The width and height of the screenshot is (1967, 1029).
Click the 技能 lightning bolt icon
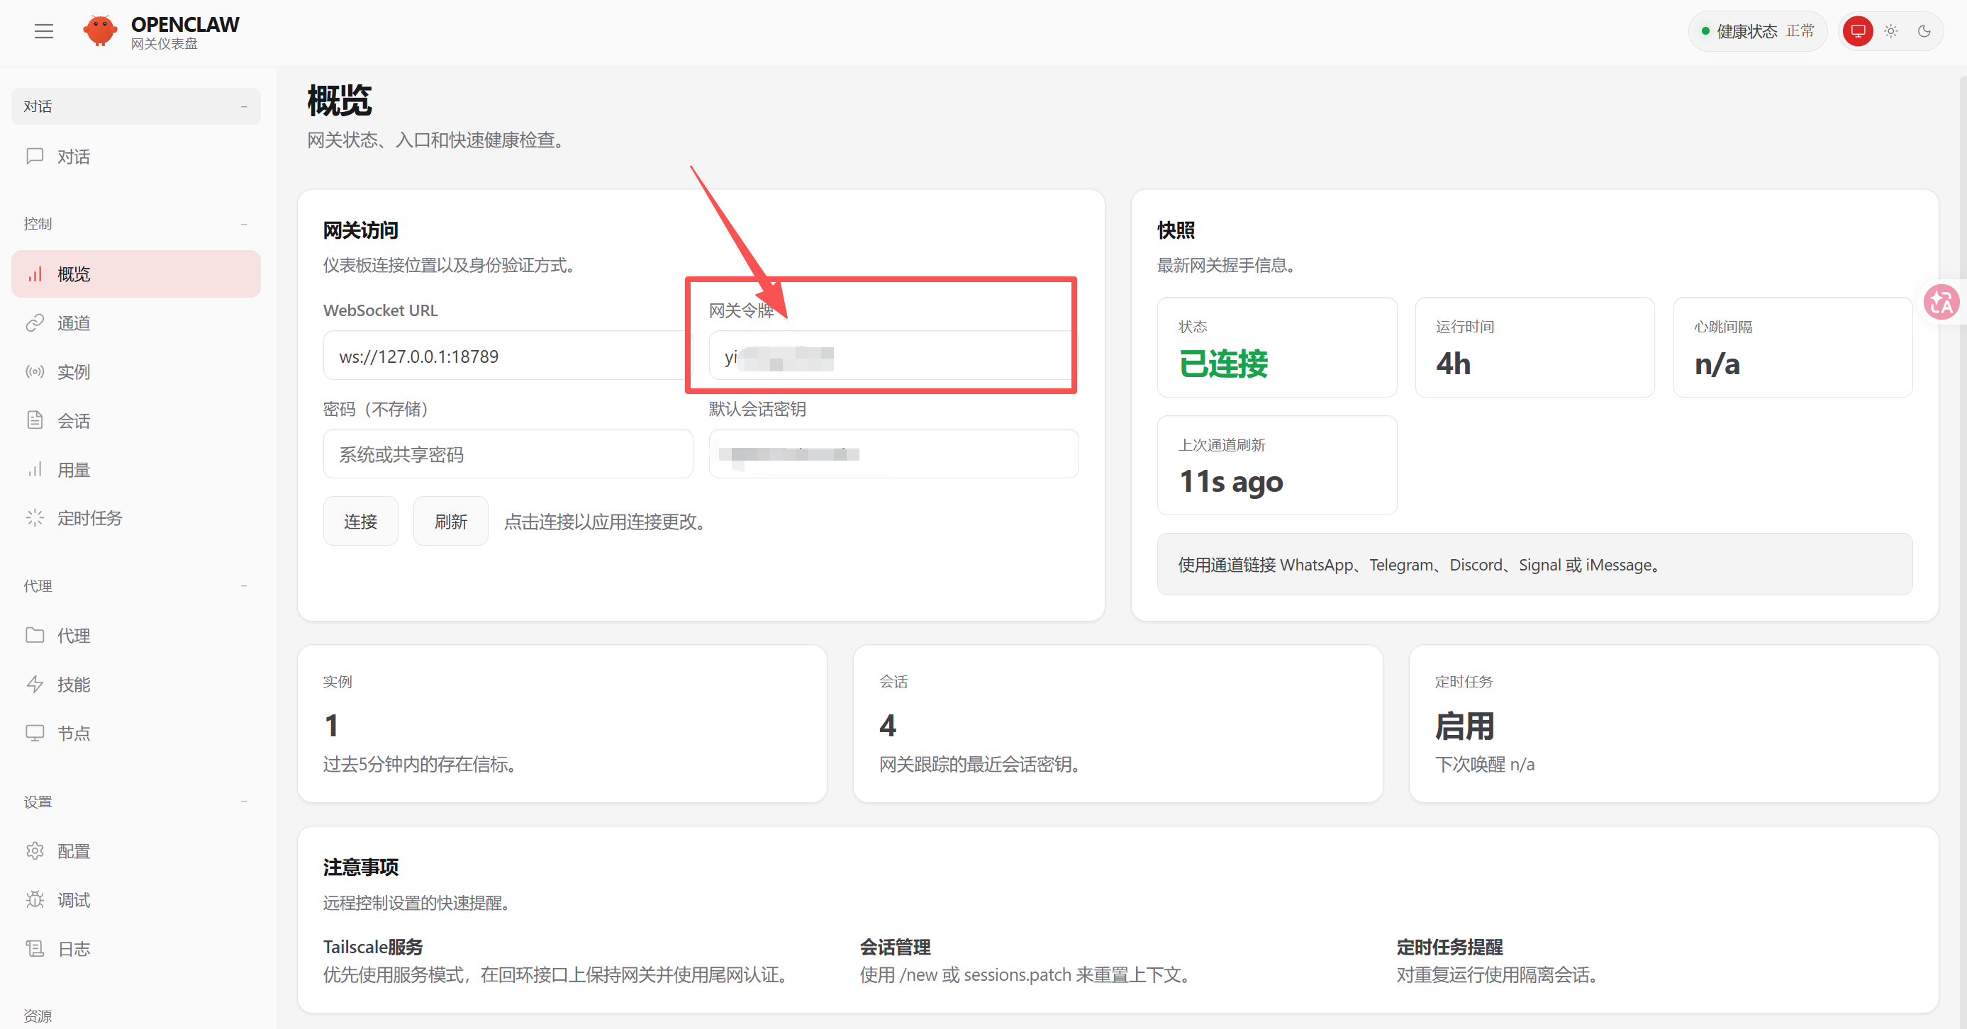click(35, 684)
